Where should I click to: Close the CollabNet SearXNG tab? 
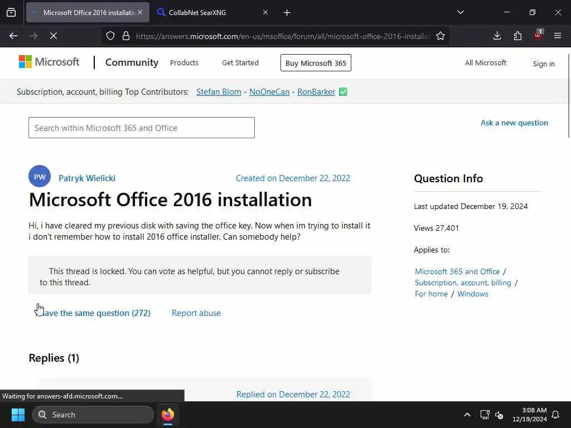click(x=265, y=12)
